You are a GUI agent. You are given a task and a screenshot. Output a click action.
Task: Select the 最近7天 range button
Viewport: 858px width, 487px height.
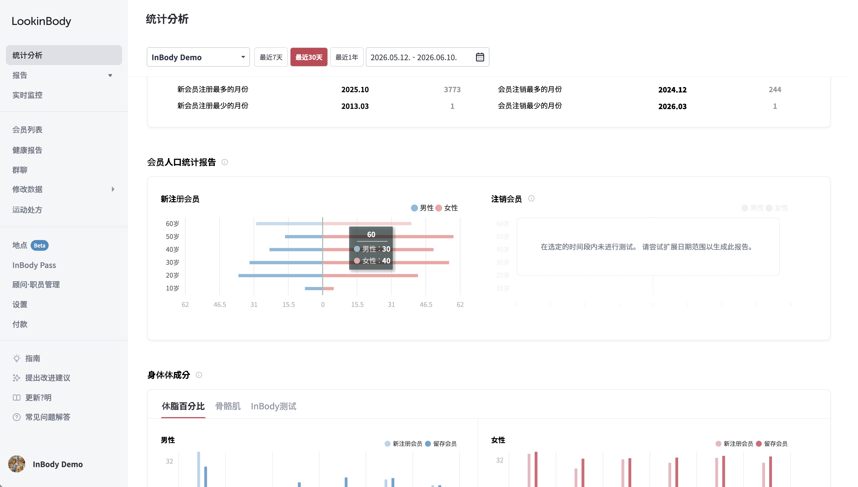271,57
